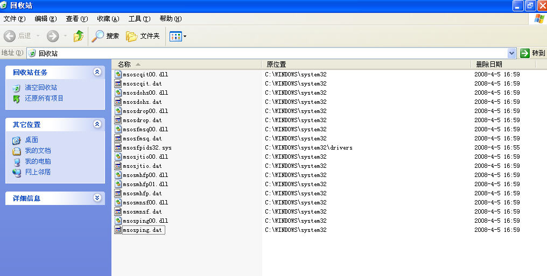Open the views icon in the toolbar
Screen dimensions: 547x276
pyautogui.click(x=176, y=36)
